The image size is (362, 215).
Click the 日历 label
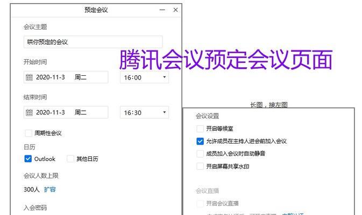pos(30,147)
